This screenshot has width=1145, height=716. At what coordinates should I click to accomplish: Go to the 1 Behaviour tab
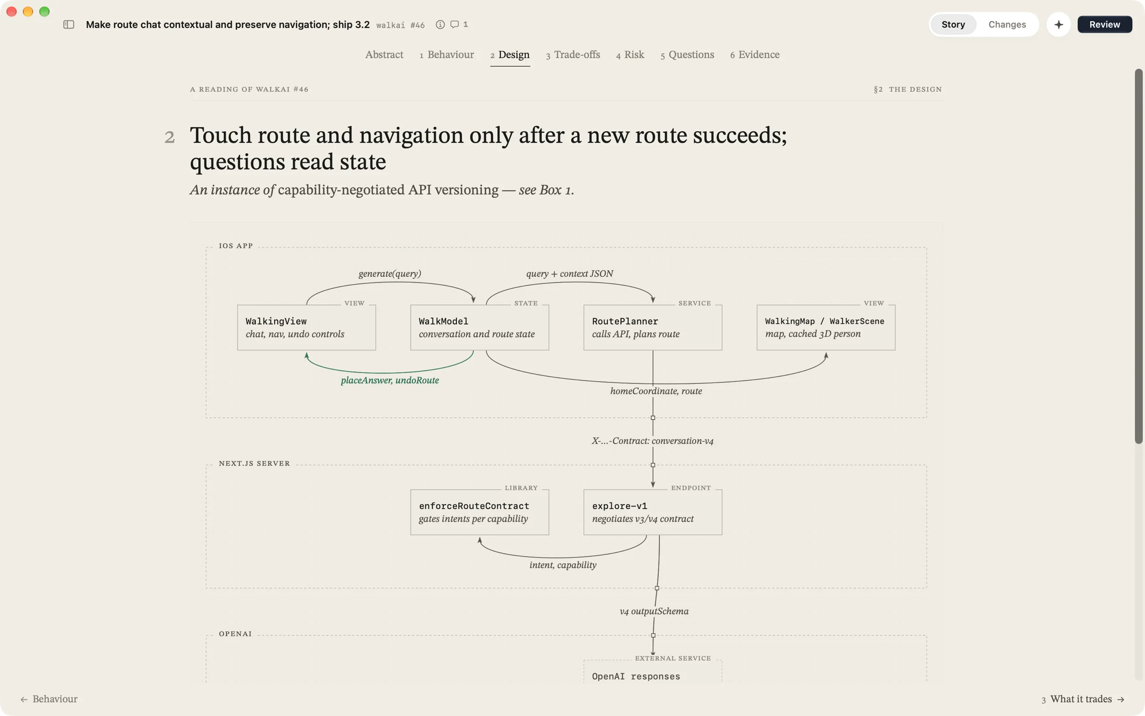click(447, 55)
